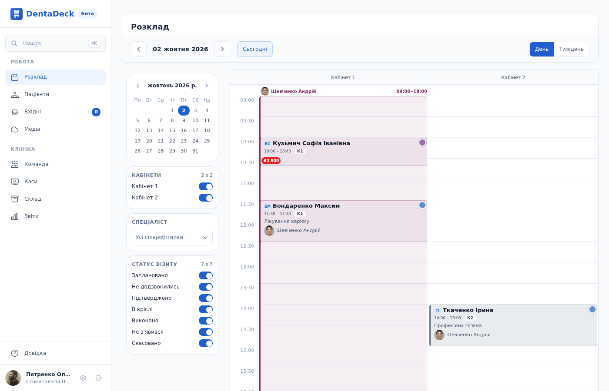The image size is (609, 391).
Task: Click the Кабінет 2 column header
Action: pos(513,77)
